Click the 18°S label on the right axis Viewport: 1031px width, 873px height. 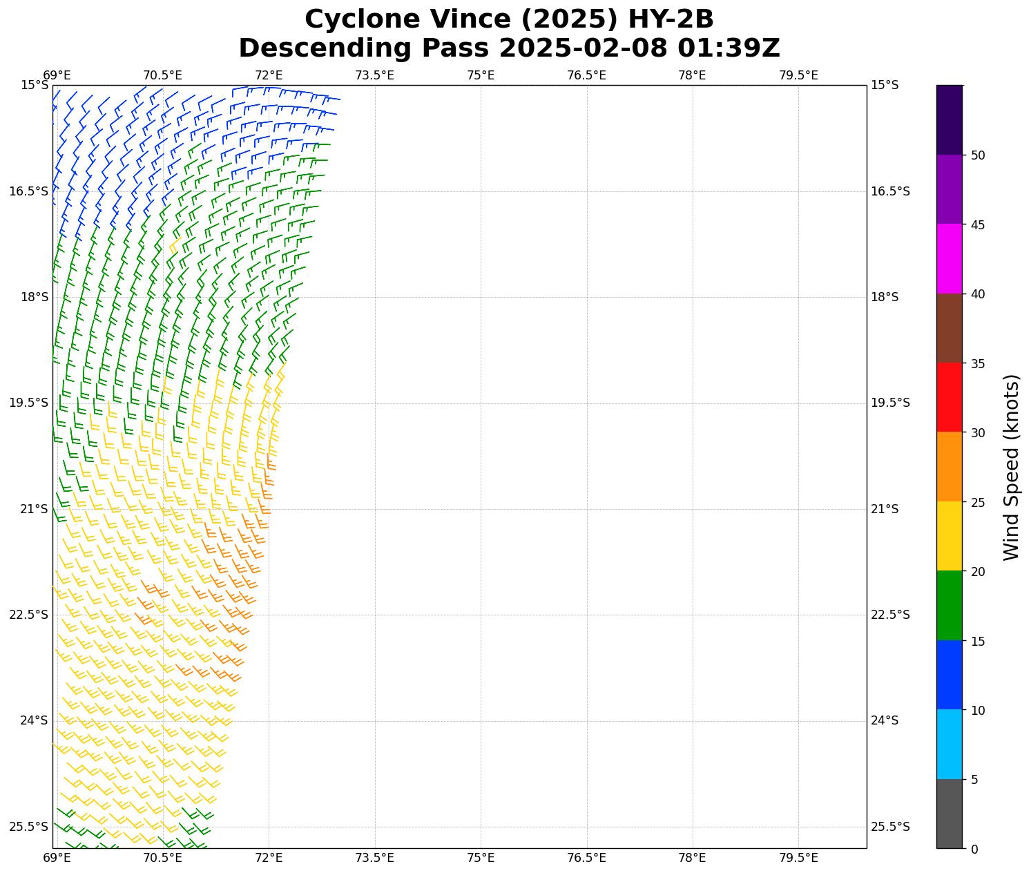point(885,297)
